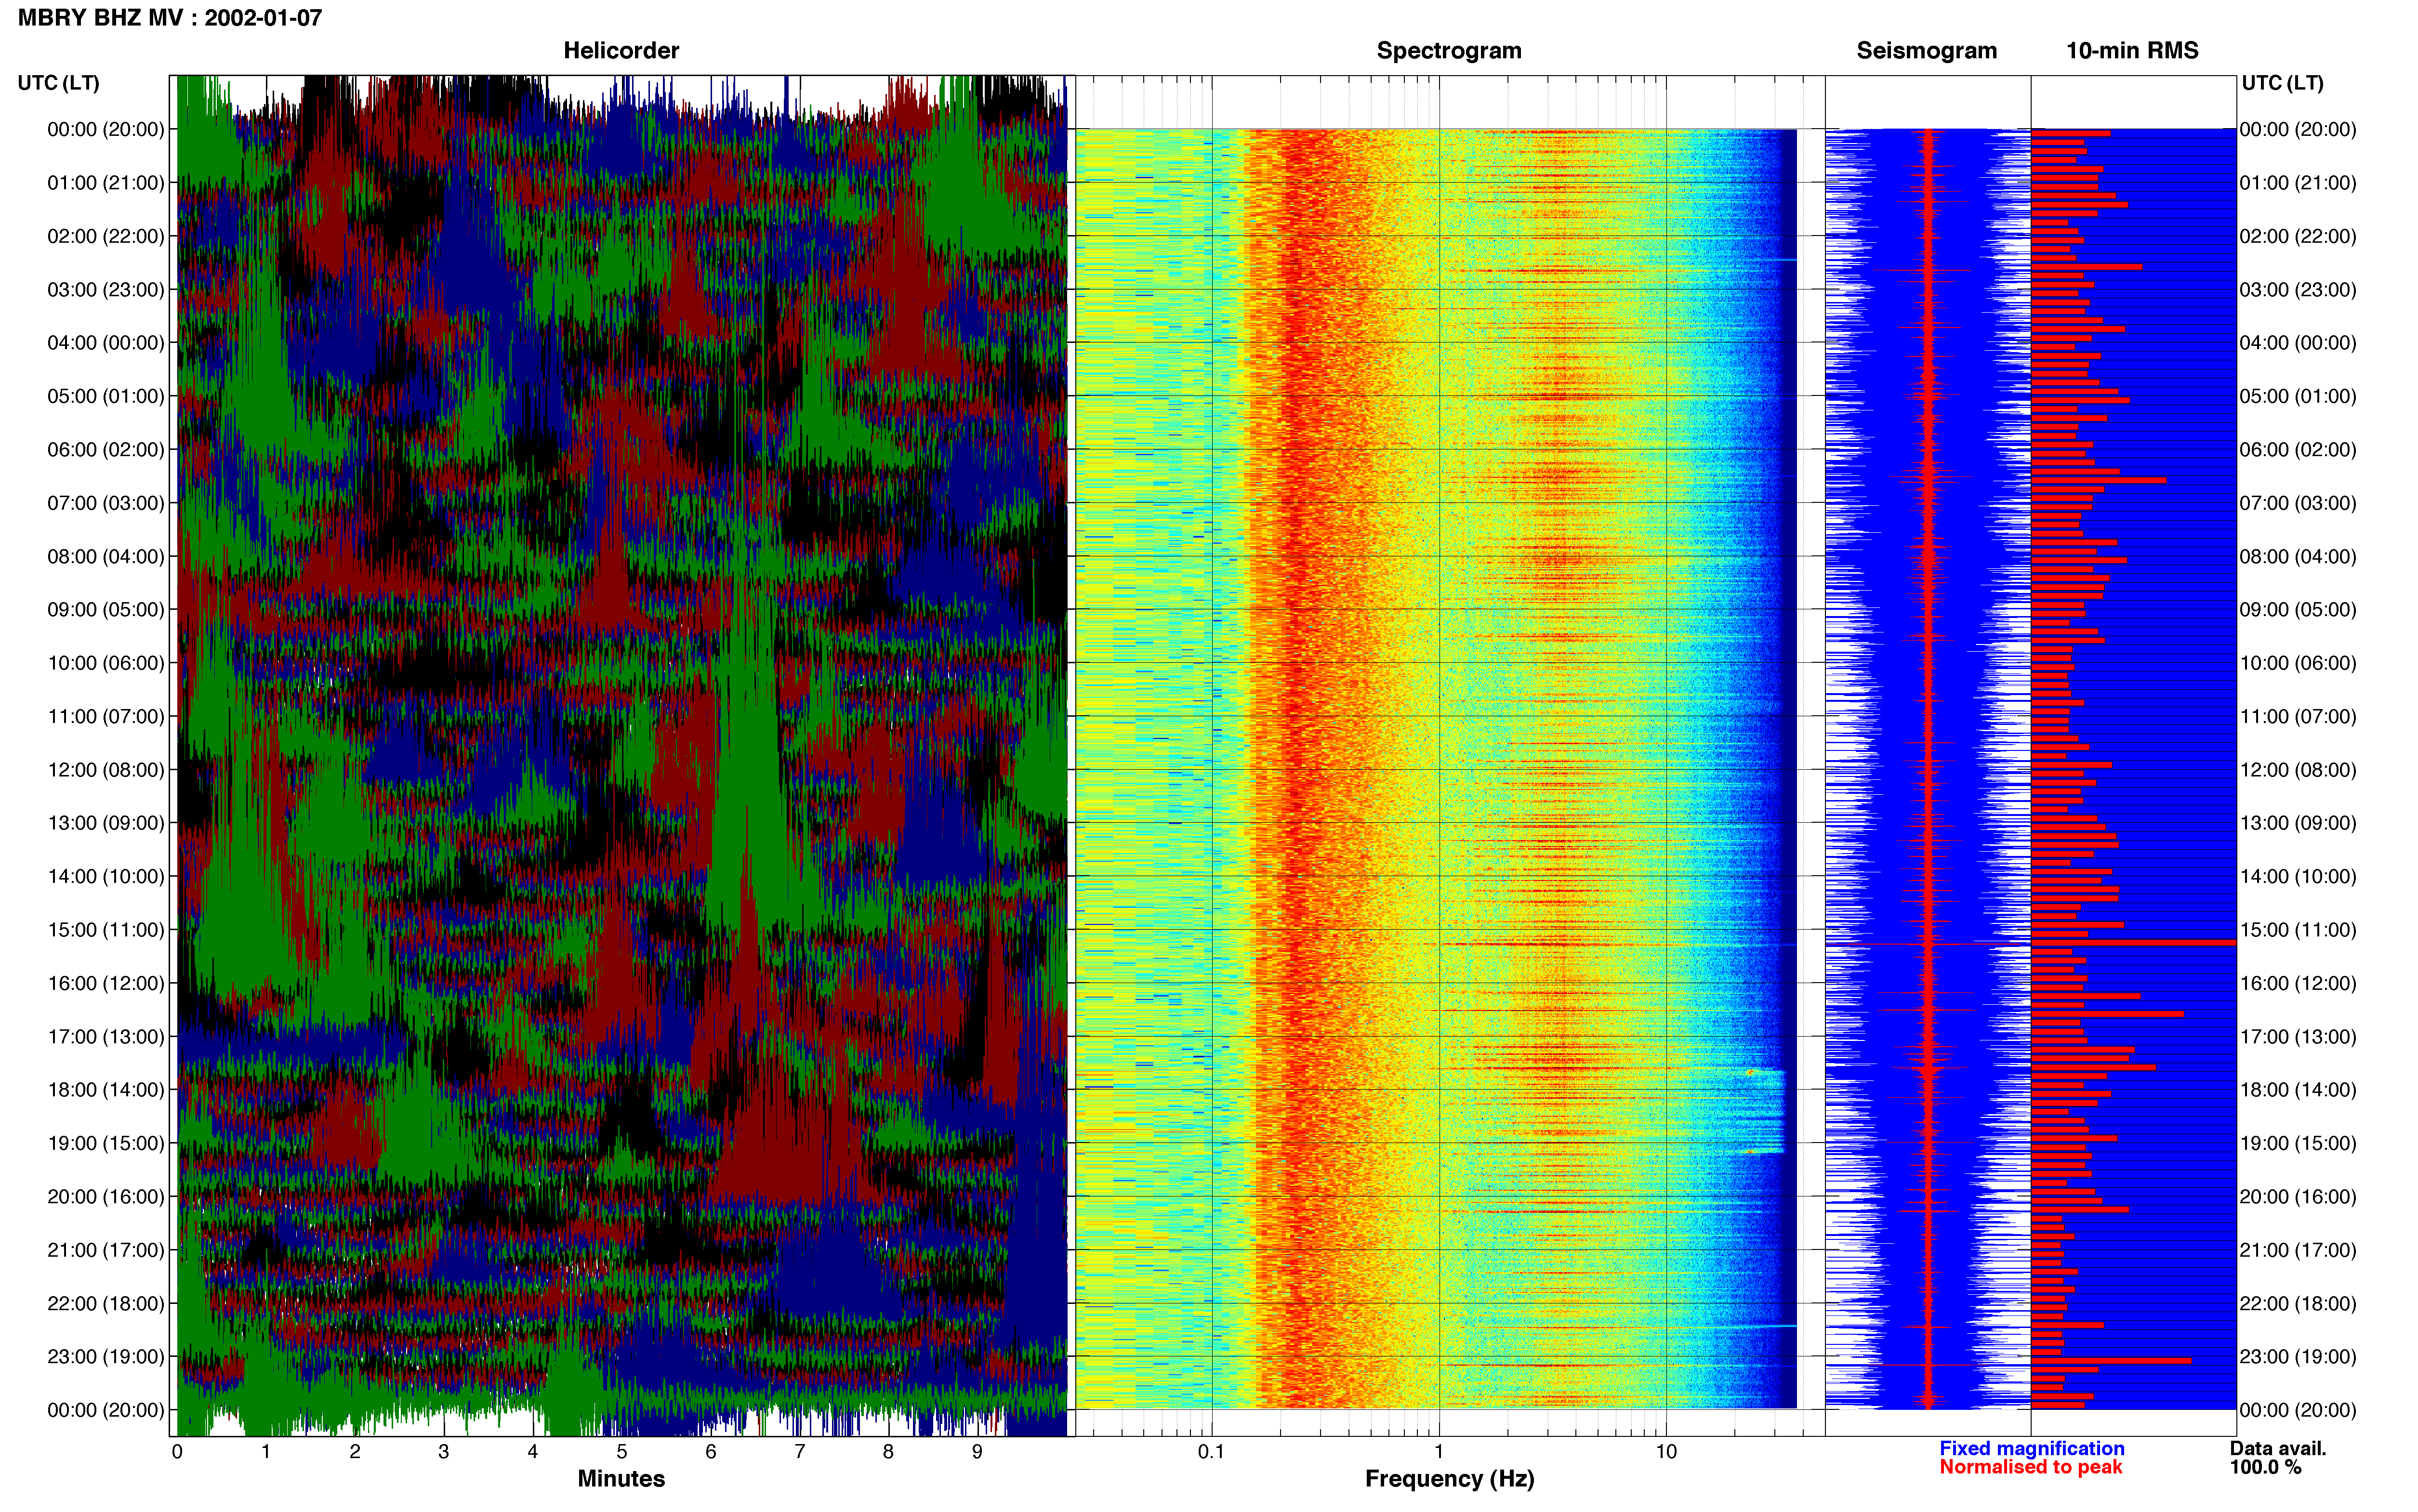Select the 'Frequency (Hz)' axis label
Image resolution: width=2418 pixels, height=1512 pixels.
(x=1449, y=1479)
